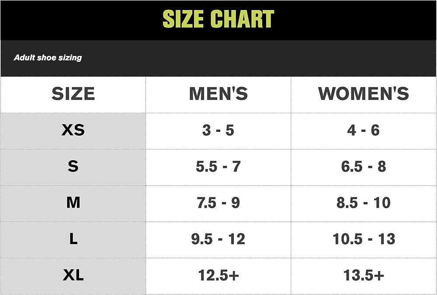Click the SIZE CHART title
Image resolution: width=437 pixels, height=295 pixels.
(218, 19)
